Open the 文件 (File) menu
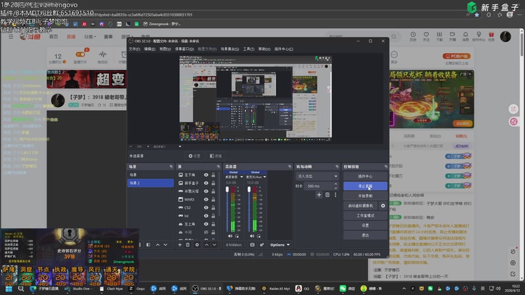 click(x=134, y=49)
